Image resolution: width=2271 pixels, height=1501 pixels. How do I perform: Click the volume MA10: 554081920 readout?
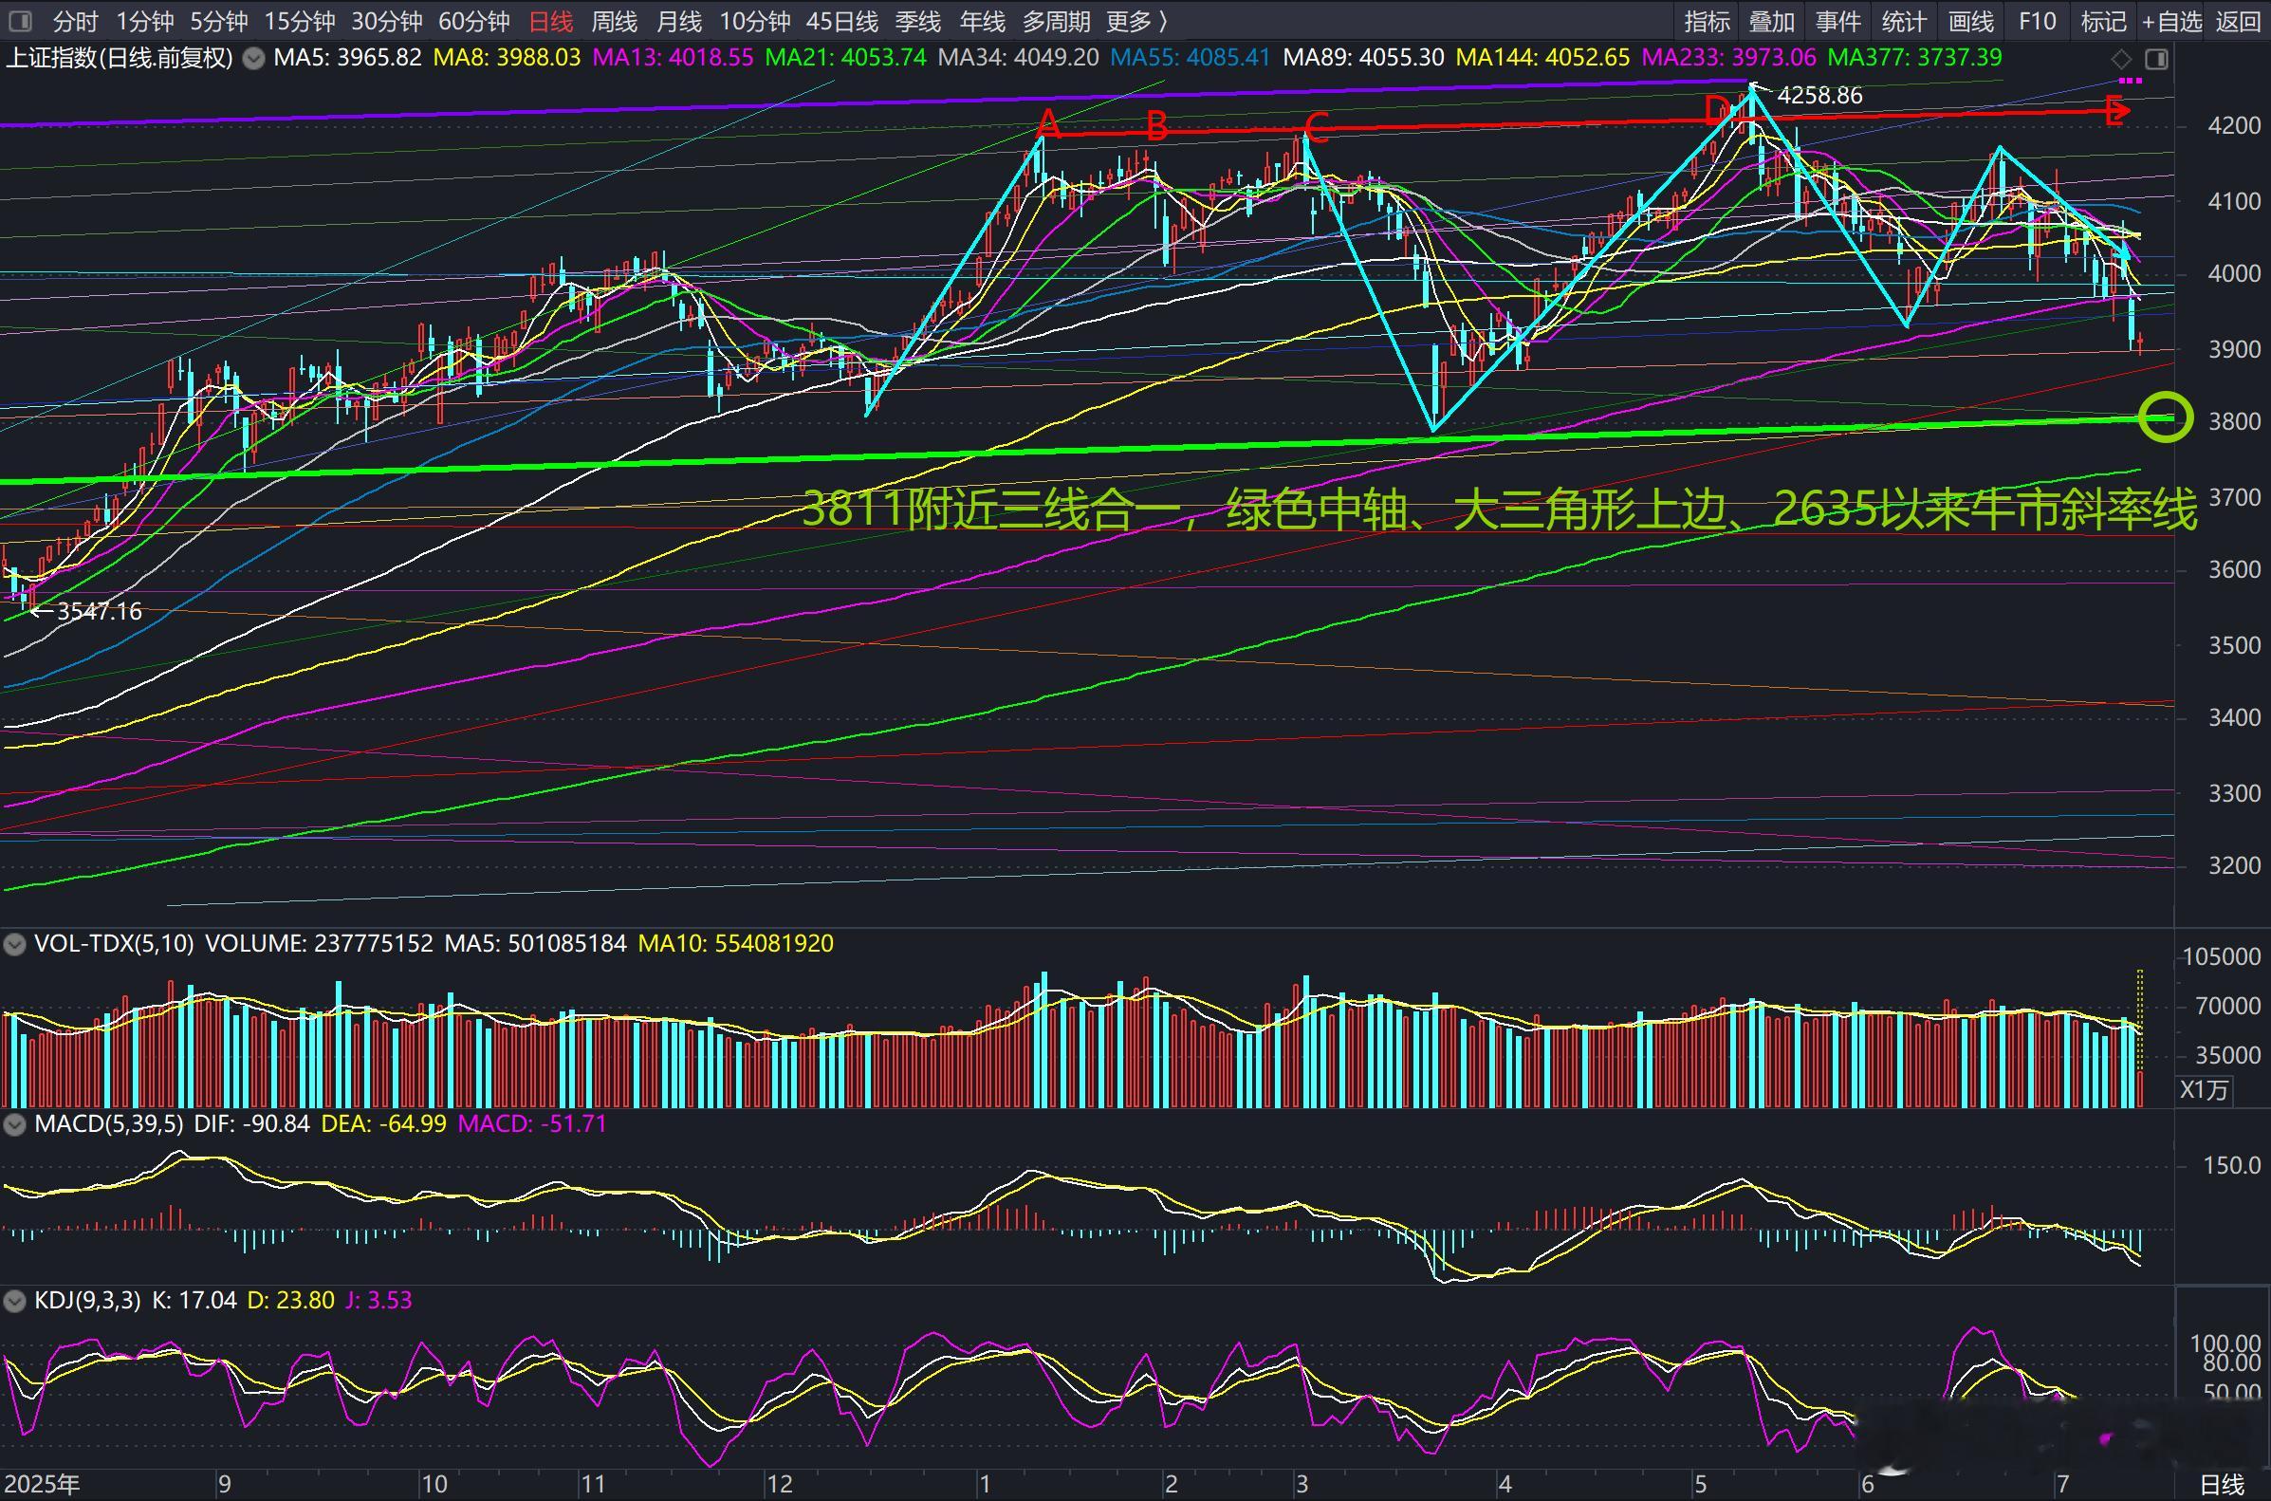736,944
